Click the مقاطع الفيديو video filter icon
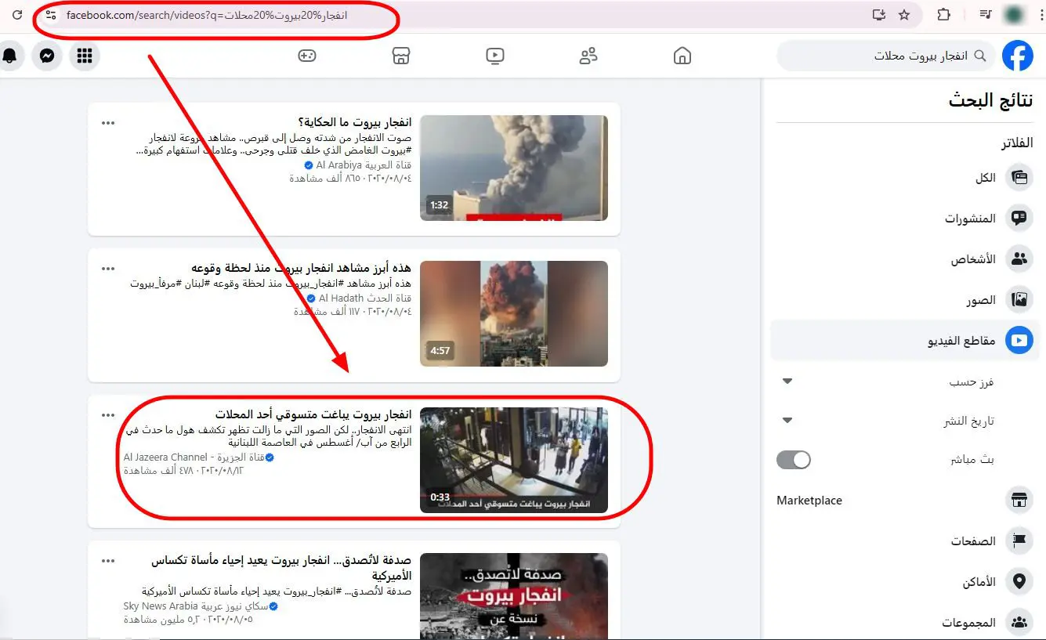 (x=1019, y=340)
